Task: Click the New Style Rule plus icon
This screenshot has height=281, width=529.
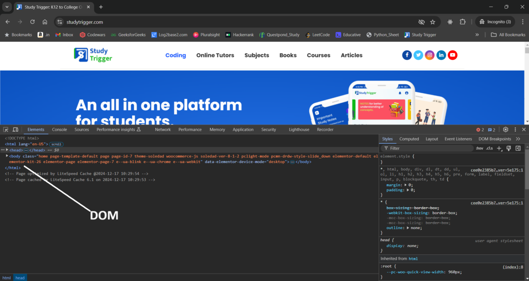Action: [499, 148]
